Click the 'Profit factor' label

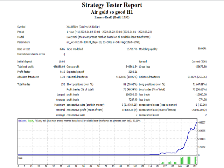(24, 72)
